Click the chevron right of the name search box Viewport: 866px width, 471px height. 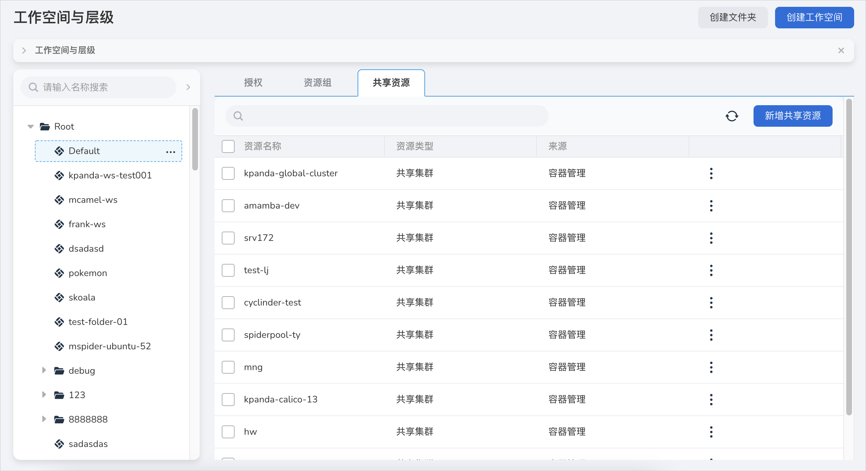(x=188, y=87)
